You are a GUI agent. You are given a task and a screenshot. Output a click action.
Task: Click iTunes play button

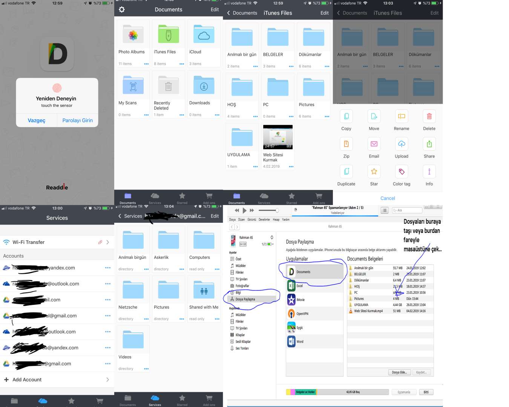point(244,210)
